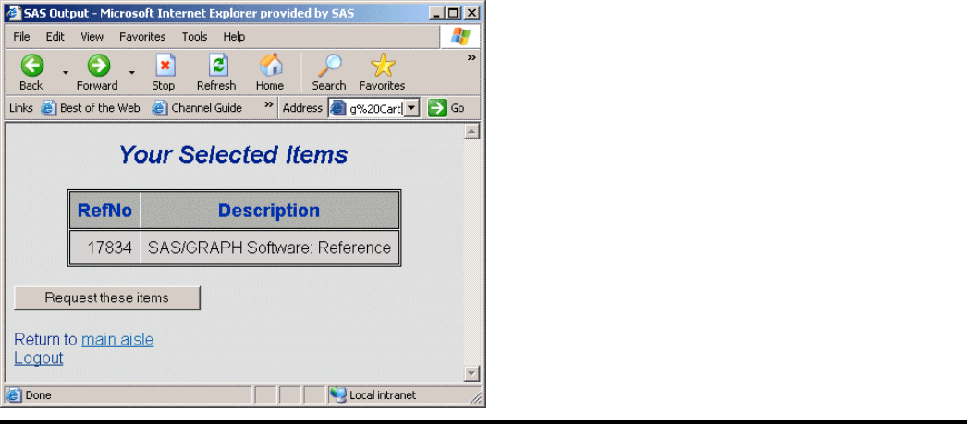
Task: Expand the toolbar overflow chevron
Action: tap(471, 58)
